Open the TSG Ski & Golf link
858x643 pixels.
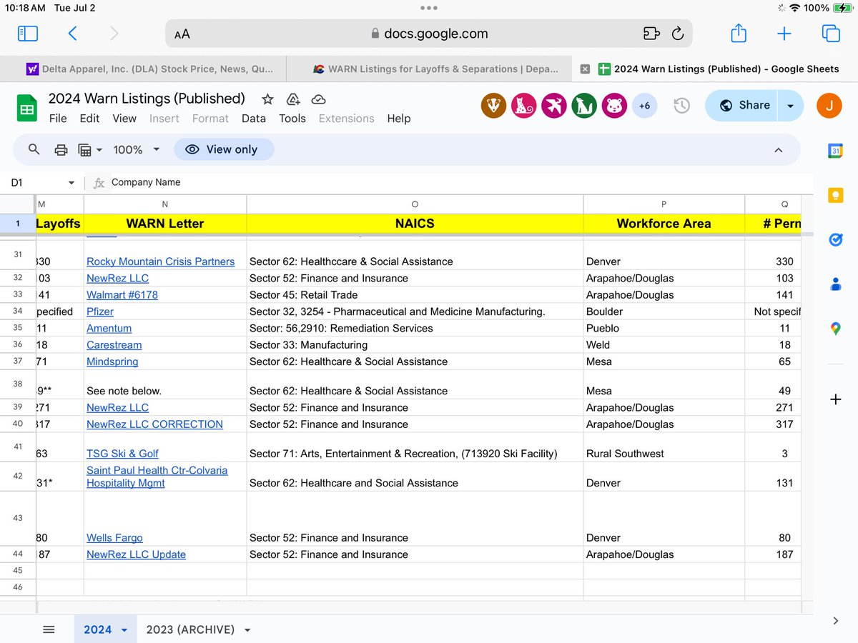122,454
